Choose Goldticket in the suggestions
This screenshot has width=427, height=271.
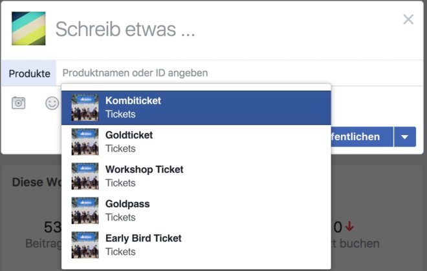pos(196,142)
